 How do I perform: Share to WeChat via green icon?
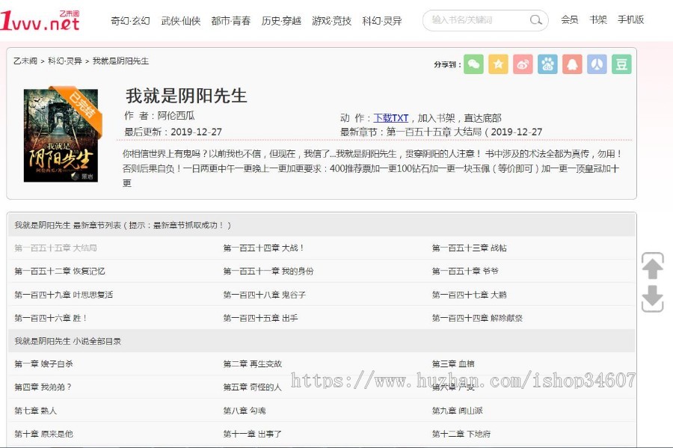pos(473,64)
